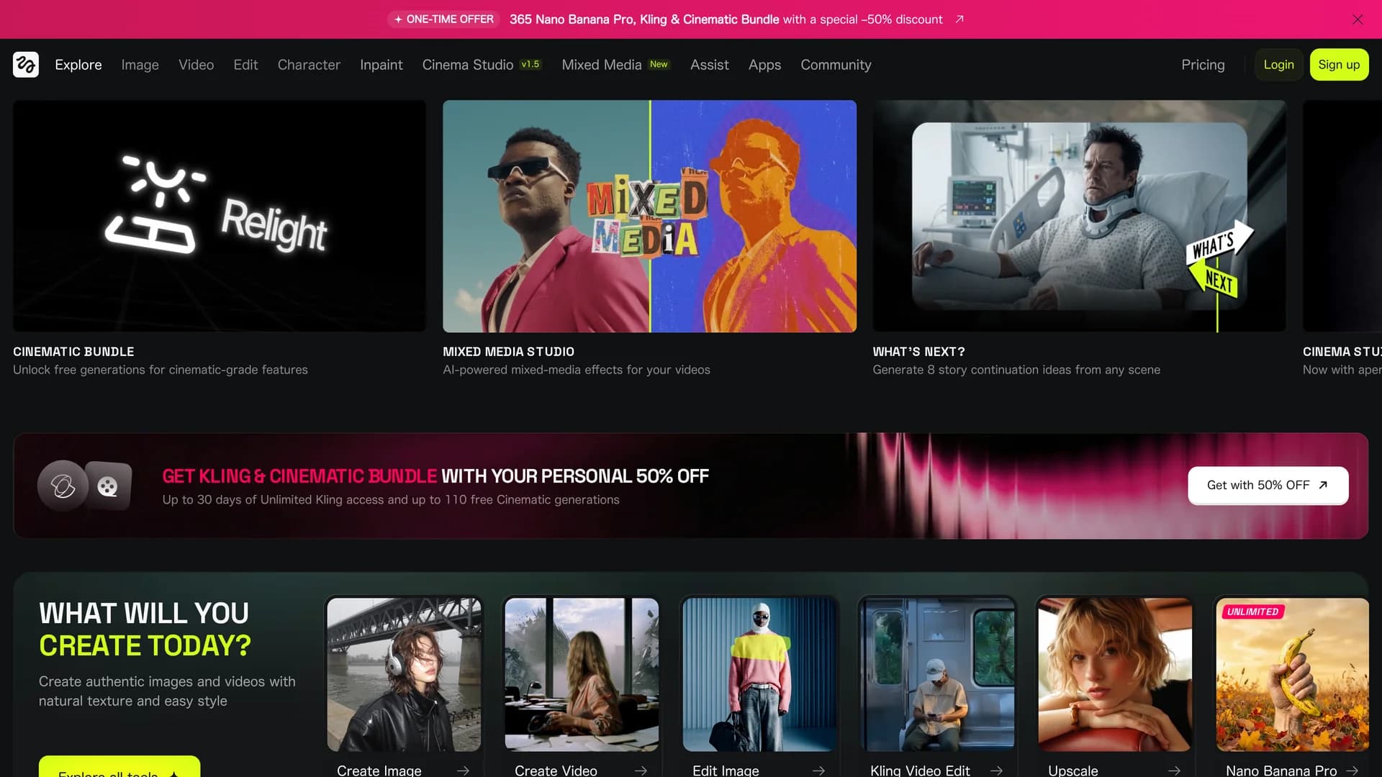Open the What's Next hospital scene thumbnail
The width and height of the screenshot is (1382, 777).
coord(1079,216)
